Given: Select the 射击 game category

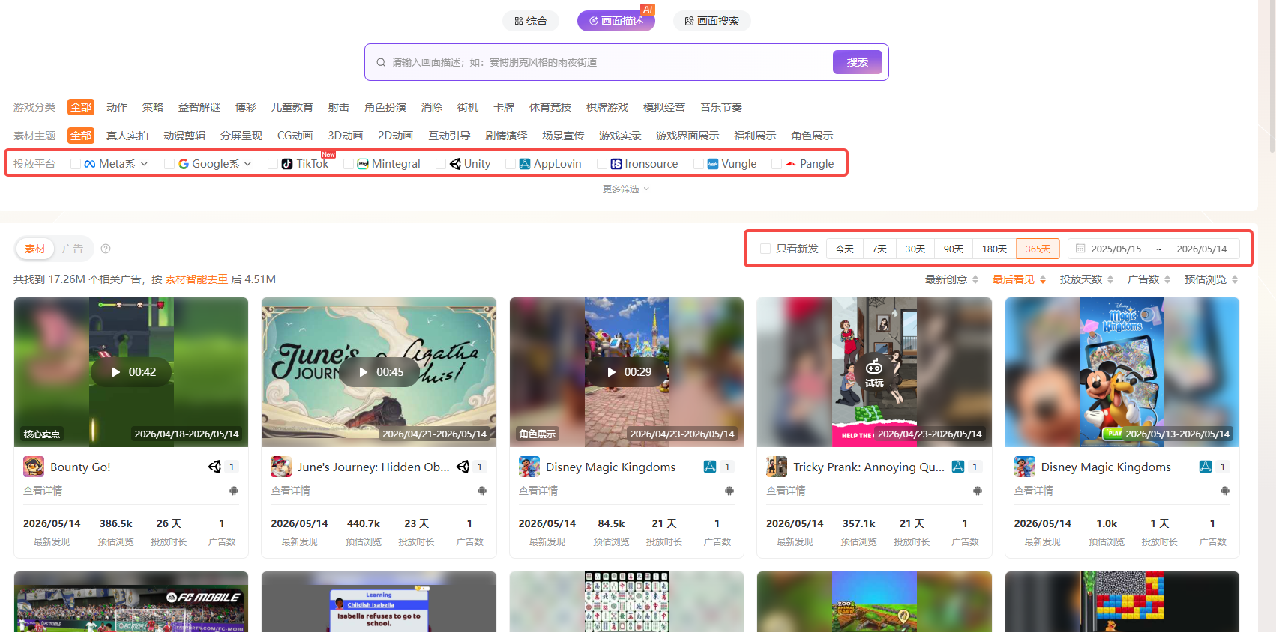Looking at the screenshot, I should click(339, 107).
